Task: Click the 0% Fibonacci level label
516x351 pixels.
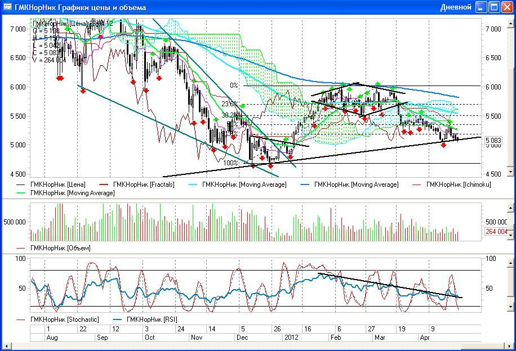Action: tap(234, 85)
